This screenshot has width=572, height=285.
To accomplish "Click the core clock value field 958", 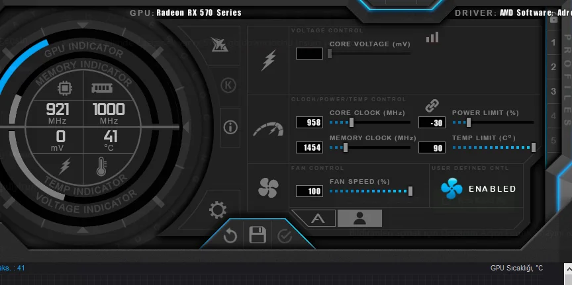I will 309,122.
